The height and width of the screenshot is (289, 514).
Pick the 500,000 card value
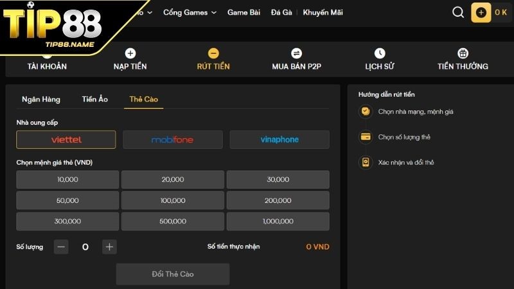click(x=173, y=221)
